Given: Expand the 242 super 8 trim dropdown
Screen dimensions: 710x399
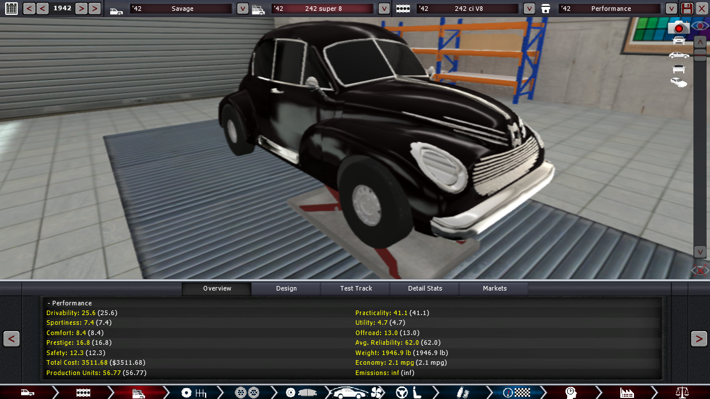Looking at the screenshot, I should click(x=384, y=9).
